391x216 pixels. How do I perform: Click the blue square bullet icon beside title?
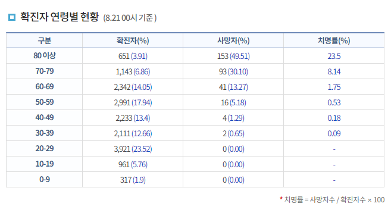pyautogui.click(x=12, y=17)
